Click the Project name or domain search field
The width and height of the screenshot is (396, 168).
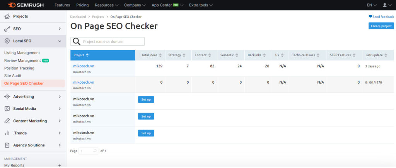(x=108, y=42)
